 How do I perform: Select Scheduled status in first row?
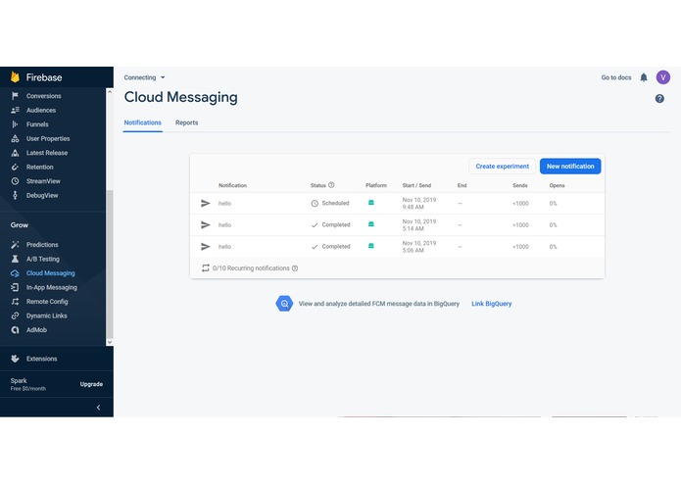330,203
